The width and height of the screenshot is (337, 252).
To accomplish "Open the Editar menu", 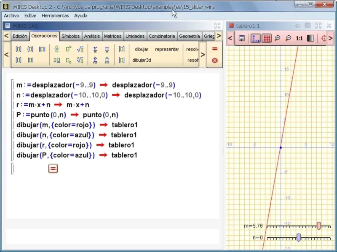I will coord(30,16).
